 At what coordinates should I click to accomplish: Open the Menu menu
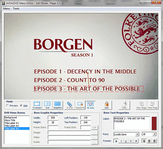(7, 9)
